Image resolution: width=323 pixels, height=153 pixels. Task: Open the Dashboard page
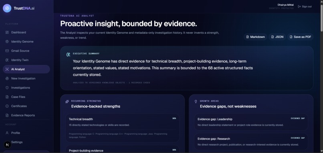[26, 32]
